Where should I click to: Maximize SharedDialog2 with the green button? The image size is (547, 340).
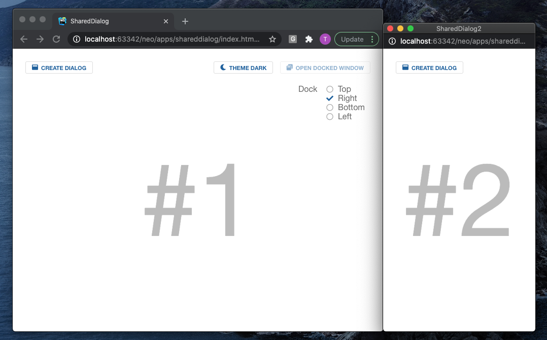[x=411, y=28]
